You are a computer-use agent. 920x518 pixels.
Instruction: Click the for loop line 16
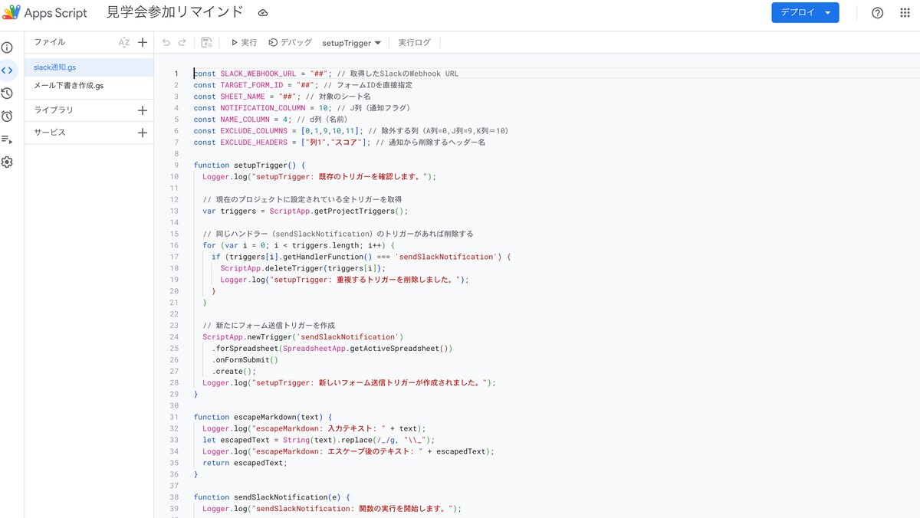298,246
